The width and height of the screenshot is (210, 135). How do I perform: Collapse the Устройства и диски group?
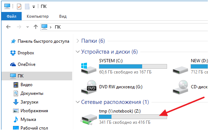click(78, 52)
